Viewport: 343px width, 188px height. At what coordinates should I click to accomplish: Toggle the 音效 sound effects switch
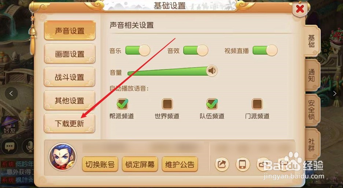(196, 50)
